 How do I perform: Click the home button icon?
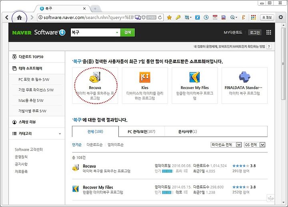coord(19,18)
